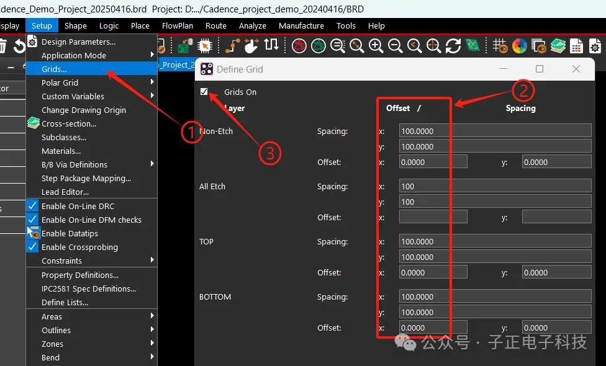
Task: Click the green Place Manually board icon
Action: 185,46
